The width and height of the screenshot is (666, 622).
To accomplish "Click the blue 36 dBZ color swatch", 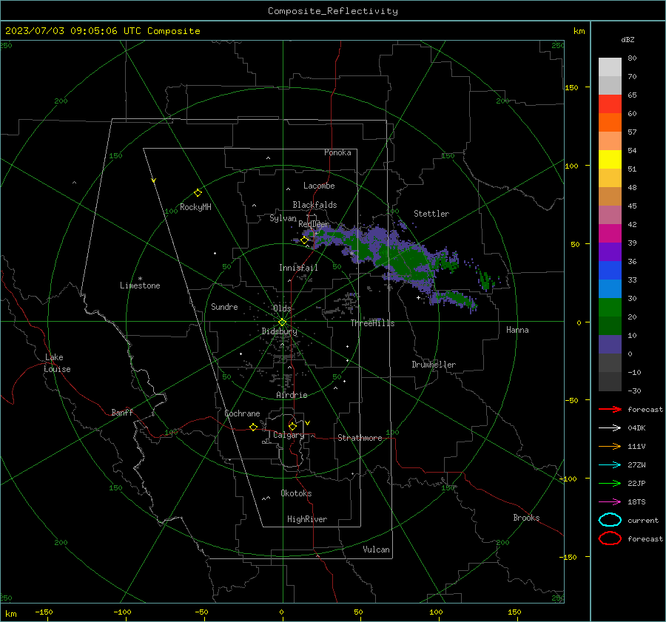I will tap(610, 271).
